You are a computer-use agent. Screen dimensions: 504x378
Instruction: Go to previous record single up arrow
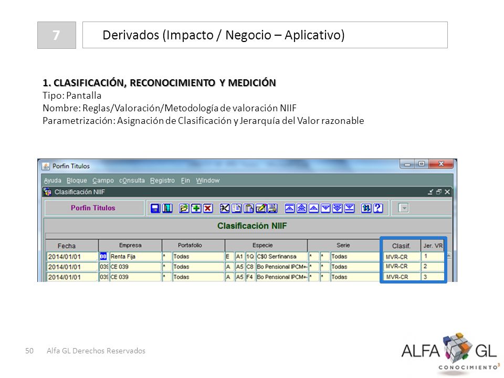[314, 208]
